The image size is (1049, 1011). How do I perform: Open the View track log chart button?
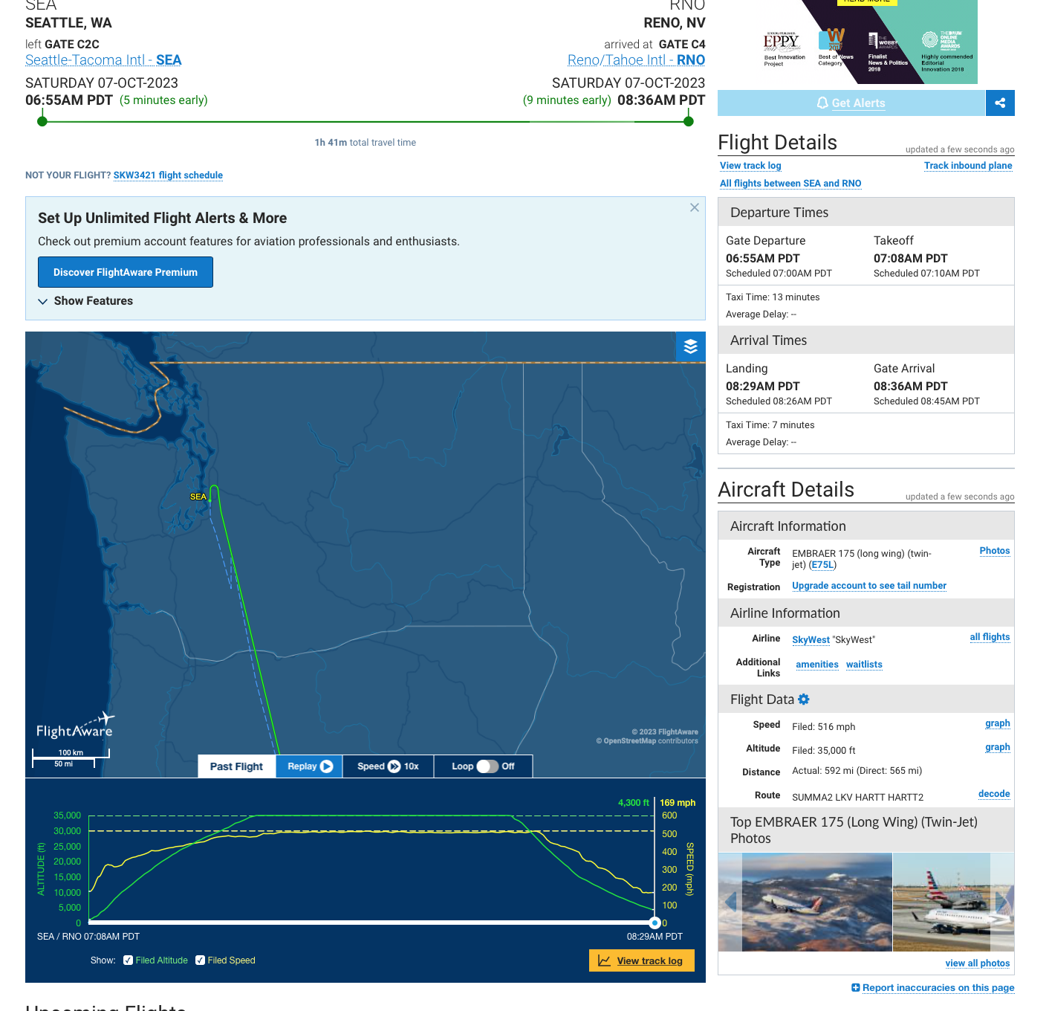641,960
